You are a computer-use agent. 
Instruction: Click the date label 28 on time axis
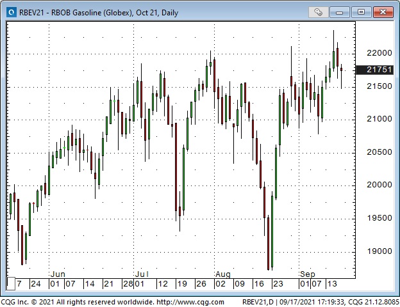pyautogui.click(x=128, y=283)
